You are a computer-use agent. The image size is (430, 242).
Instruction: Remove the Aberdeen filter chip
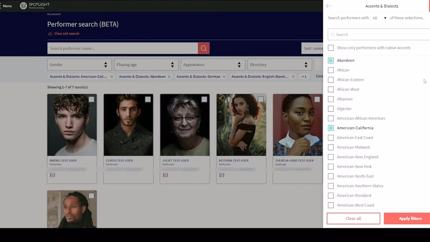pyautogui.click(x=169, y=77)
